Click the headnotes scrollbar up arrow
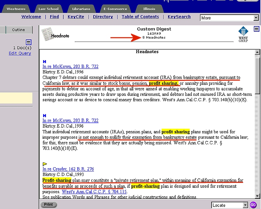261x209 pixels. (257, 52)
